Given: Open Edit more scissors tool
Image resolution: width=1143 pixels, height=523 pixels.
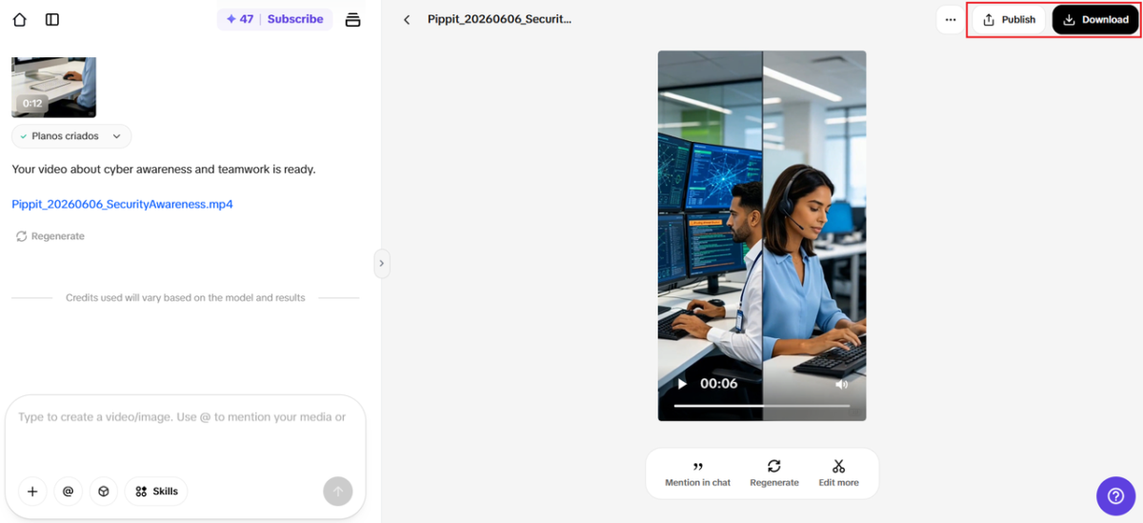Looking at the screenshot, I should click(839, 473).
